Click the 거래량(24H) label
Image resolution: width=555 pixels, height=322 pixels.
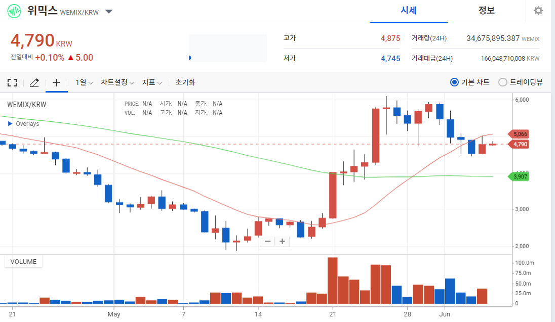[428, 38]
